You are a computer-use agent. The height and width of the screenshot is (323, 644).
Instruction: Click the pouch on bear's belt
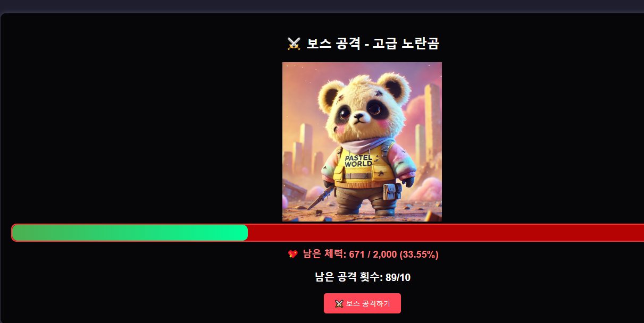390,192
